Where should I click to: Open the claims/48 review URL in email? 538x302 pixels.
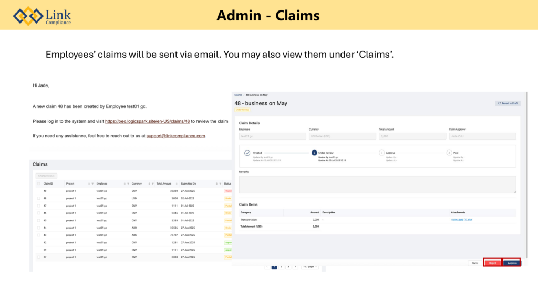pos(147,121)
